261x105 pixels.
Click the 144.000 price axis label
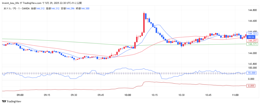[252, 53]
